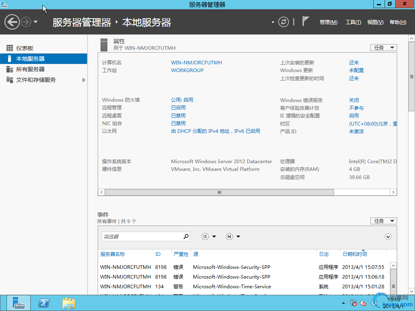The image size is (415, 311).
Task: Open dropdown arrow left of the refresh icon
Action: point(273,22)
